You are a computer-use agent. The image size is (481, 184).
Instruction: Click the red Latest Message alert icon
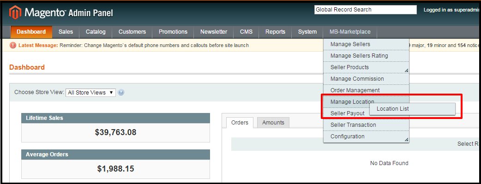13,45
